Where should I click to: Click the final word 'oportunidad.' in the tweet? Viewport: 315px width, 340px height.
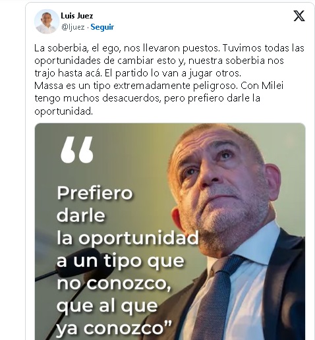(64, 111)
